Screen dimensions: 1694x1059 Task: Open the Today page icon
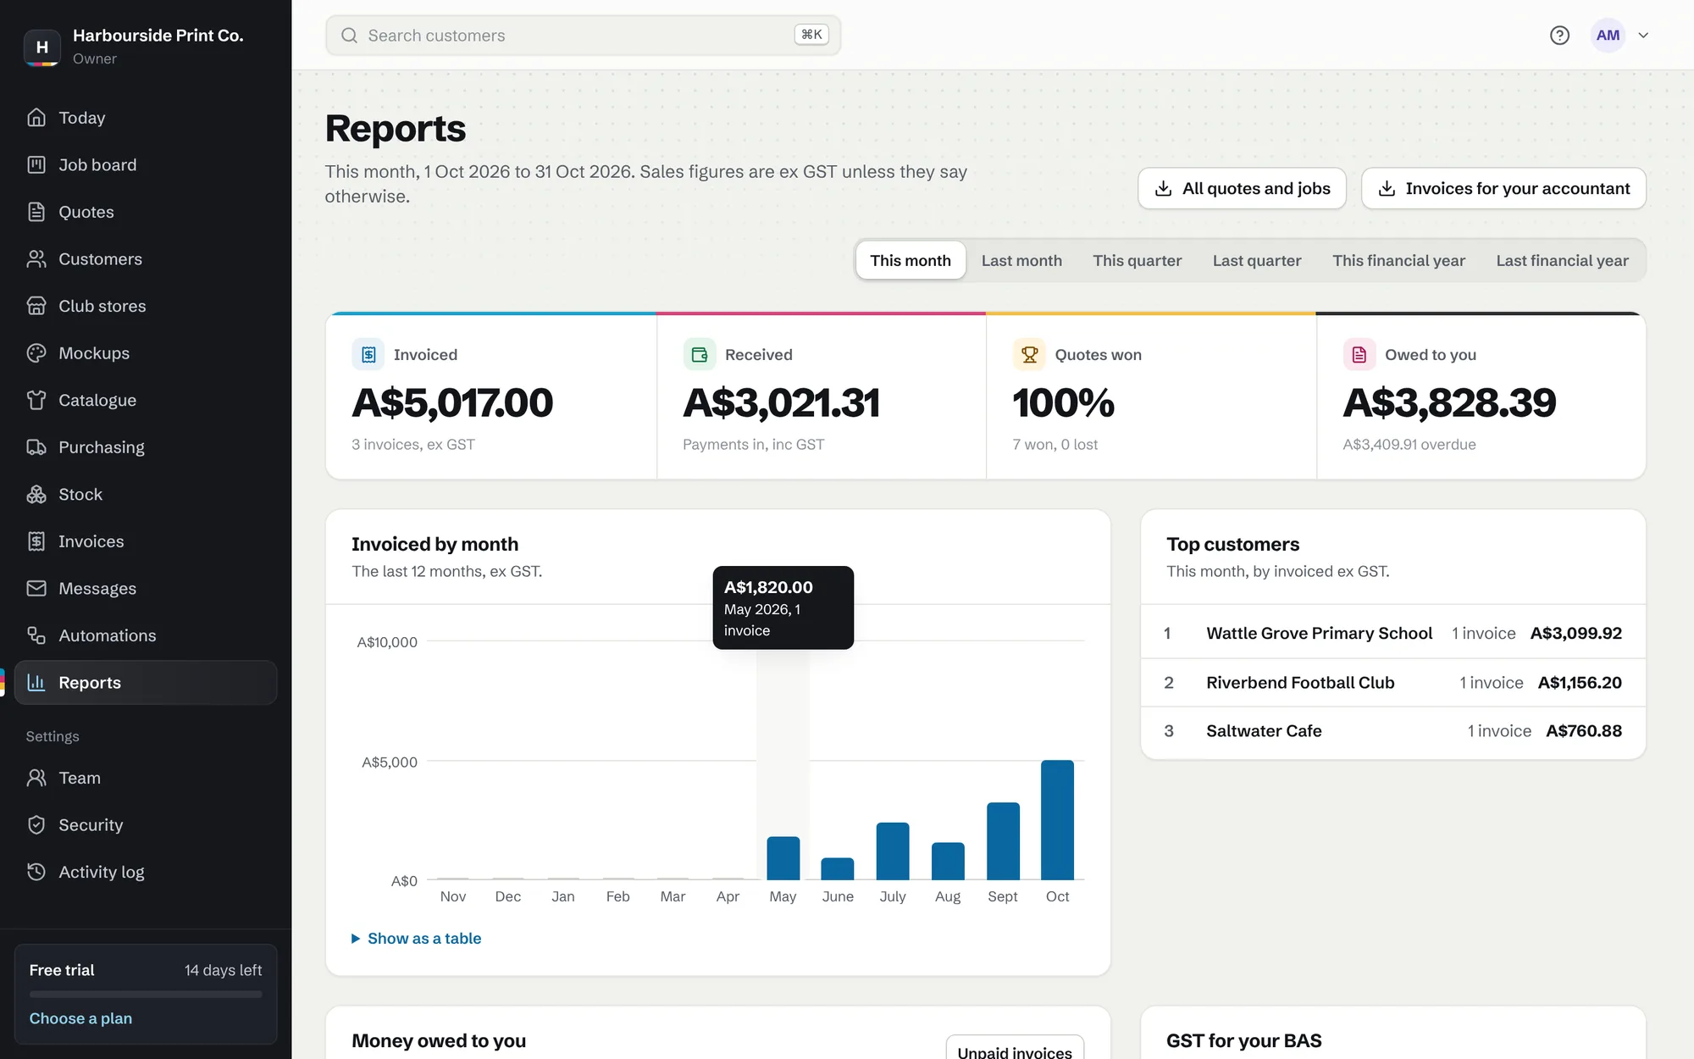coord(36,118)
